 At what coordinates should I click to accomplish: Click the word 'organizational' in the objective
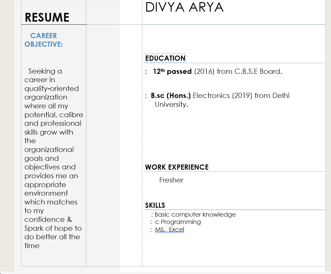(x=49, y=150)
